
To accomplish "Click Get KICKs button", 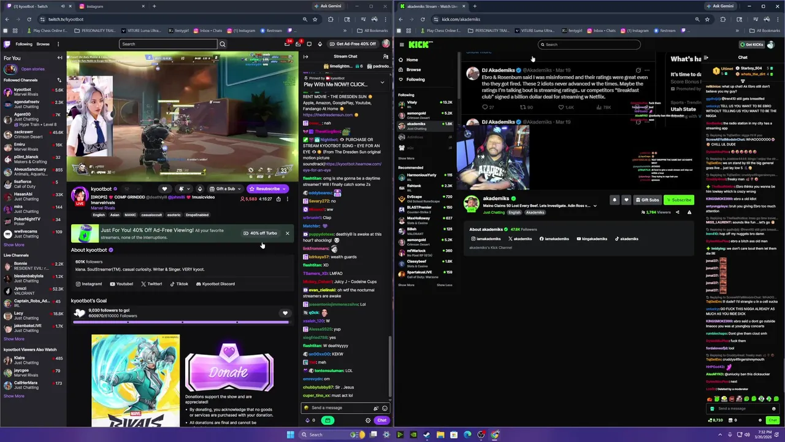I will click(751, 44).
